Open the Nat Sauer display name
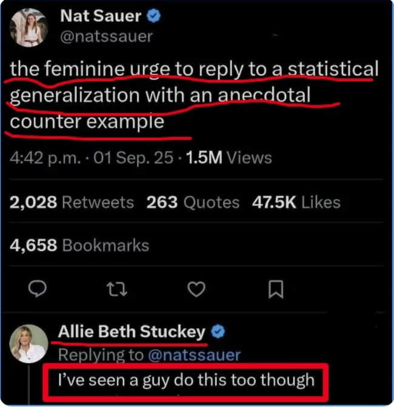Viewport: 394px width, 411px height. point(101,16)
